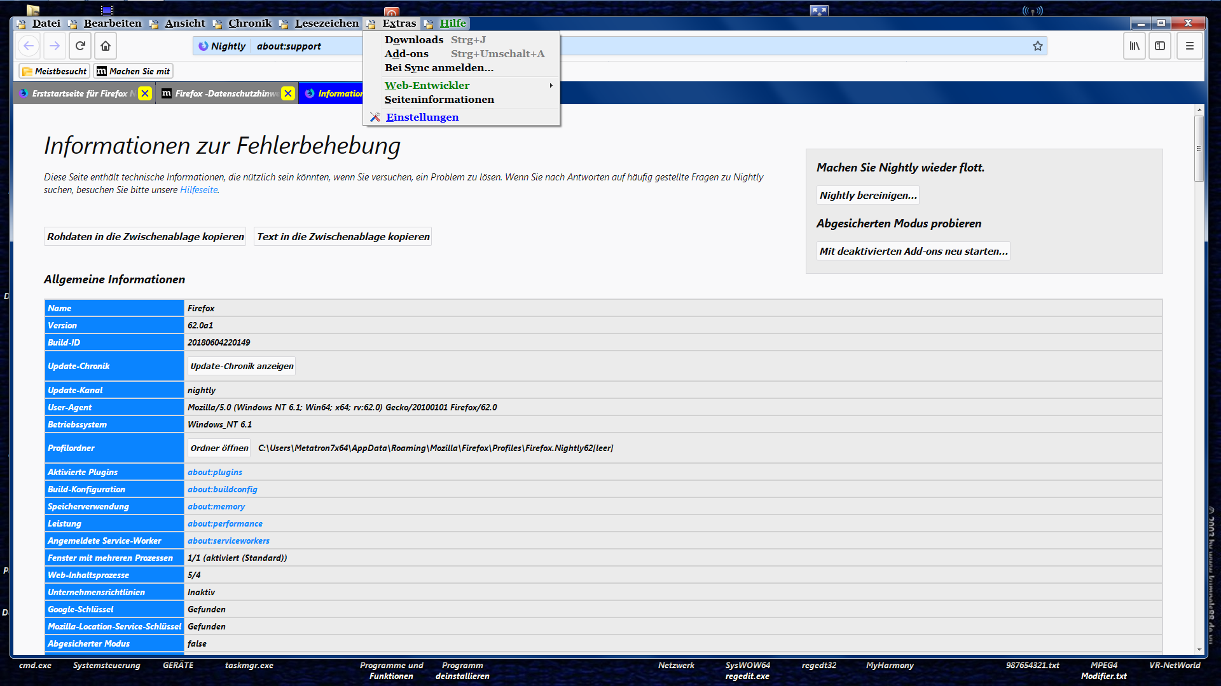Open the hamburger application menu
Image resolution: width=1221 pixels, height=686 pixels.
click(x=1189, y=46)
